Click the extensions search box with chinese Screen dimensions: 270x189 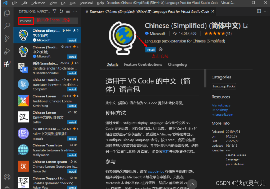tap(48, 21)
